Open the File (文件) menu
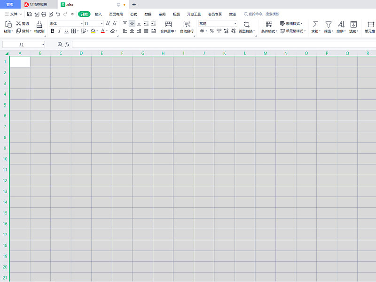The image size is (376, 282). (x=14, y=14)
